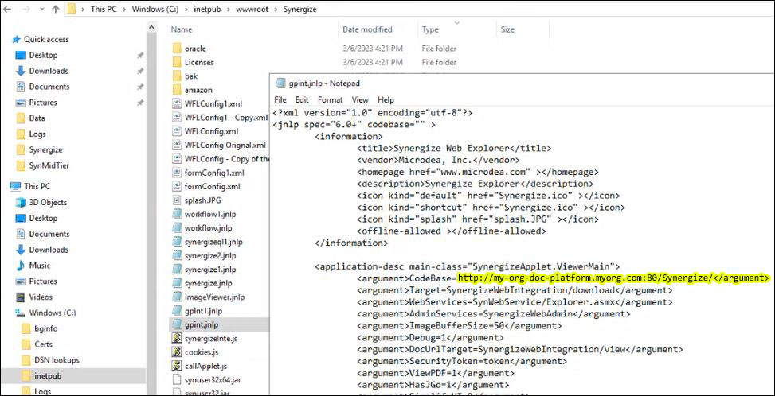The image size is (775, 396).
Task: Select the imageViewer.jnlp file
Action: tap(213, 297)
